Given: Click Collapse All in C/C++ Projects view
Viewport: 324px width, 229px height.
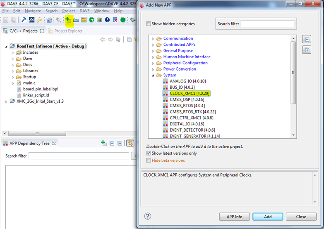Looking at the screenshot, I should pyautogui.click(x=129, y=40).
